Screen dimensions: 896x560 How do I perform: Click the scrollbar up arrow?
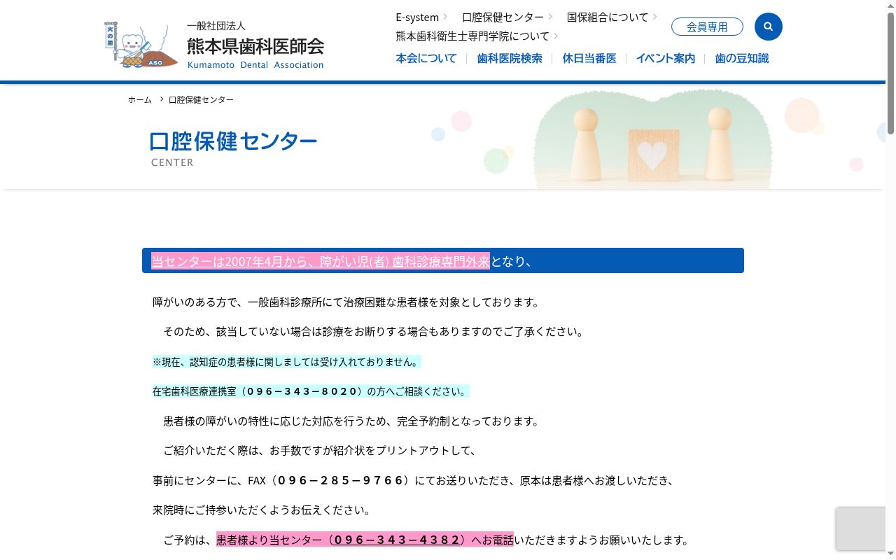(890, 6)
